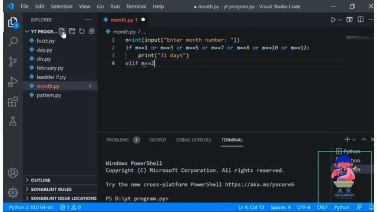
Task: Switch to the PROBLEMS panel tab
Action: click(118, 140)
